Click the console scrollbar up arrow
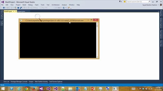Image resolution: width=163 pixels, height=91 pixels. 97,24
